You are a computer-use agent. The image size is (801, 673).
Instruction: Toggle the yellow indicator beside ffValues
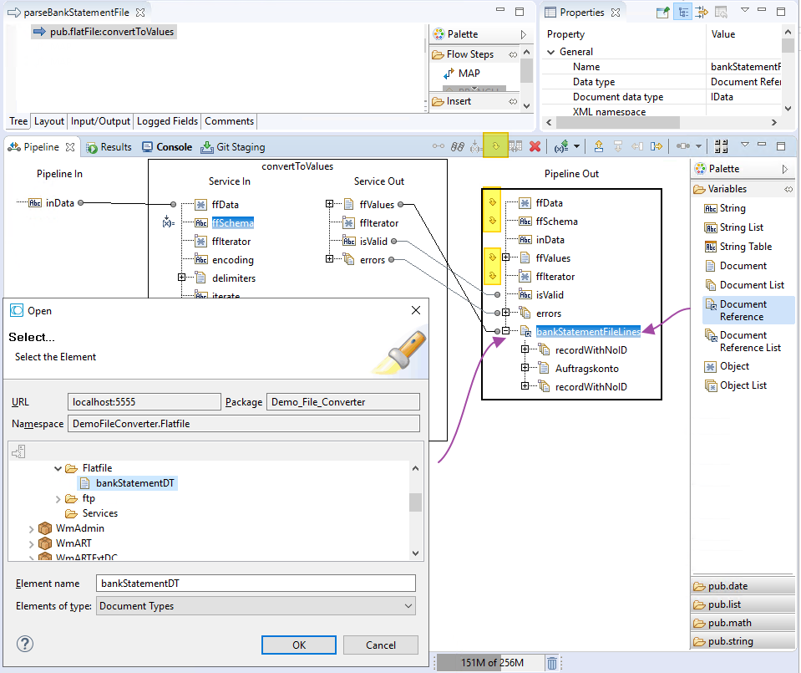click(490, 257)
